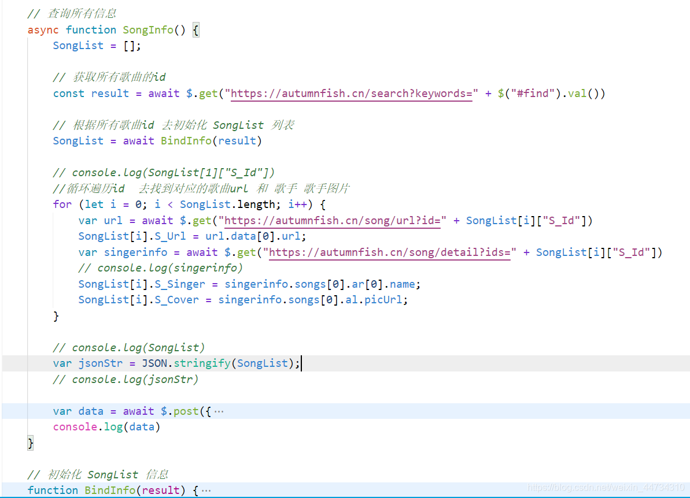Click the 'console.log(data)' statement
Viewport: 690px width, 498px height.
(x=106, y=427)
